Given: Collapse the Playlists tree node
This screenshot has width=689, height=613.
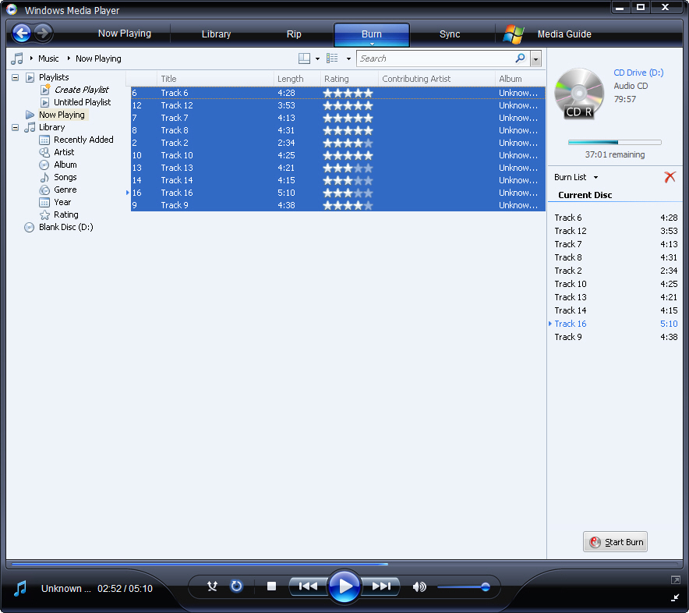Looking at the screenshot, I should pos(16,77).
